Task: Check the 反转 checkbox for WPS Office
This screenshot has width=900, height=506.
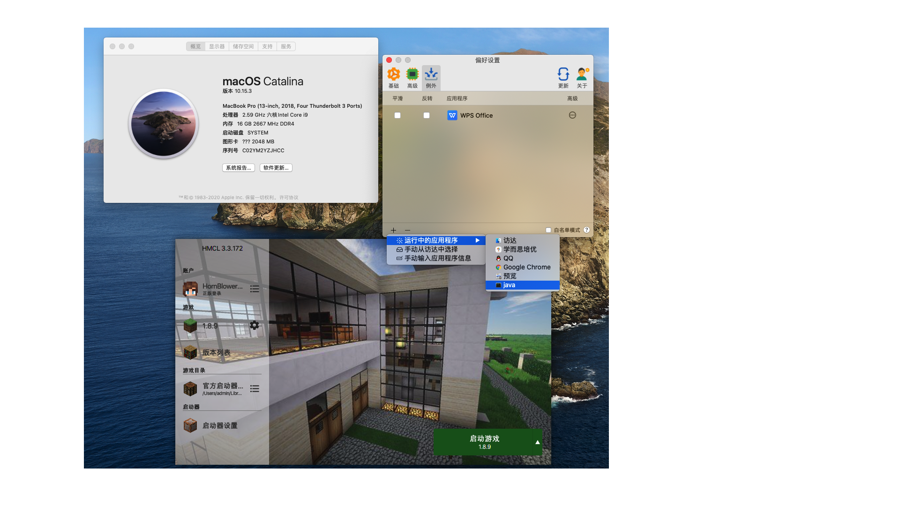Action: pyautogui.click(x=426, y=115)
